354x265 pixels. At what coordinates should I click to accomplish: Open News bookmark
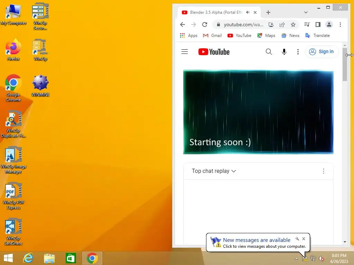pos(290,36)
